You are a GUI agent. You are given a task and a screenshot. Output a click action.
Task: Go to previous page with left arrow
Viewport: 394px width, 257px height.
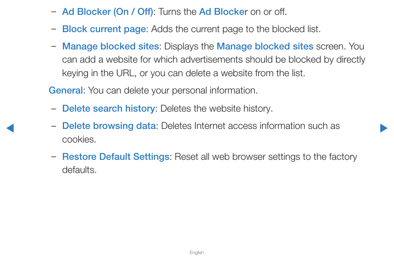coord(10,128)
